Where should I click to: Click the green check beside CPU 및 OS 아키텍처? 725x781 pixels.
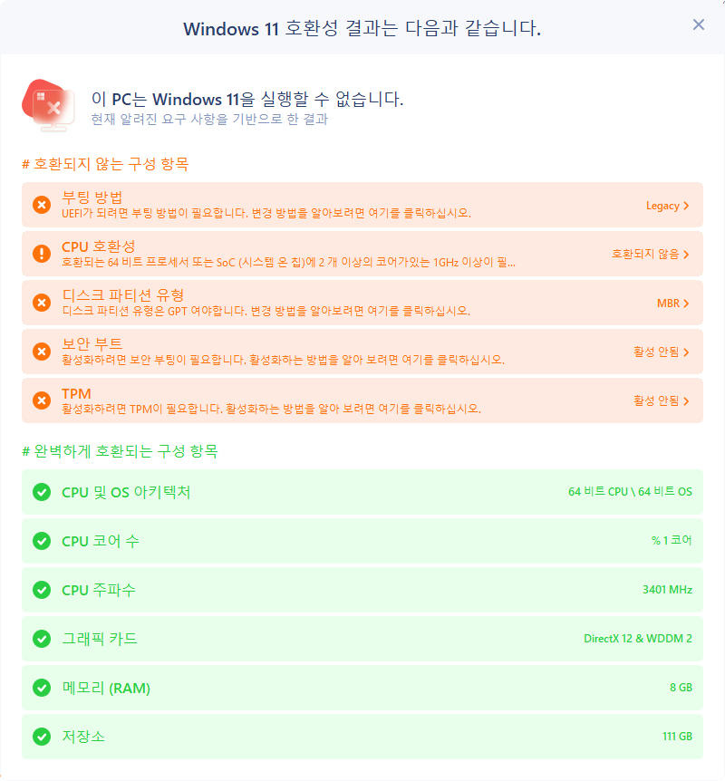41,492
